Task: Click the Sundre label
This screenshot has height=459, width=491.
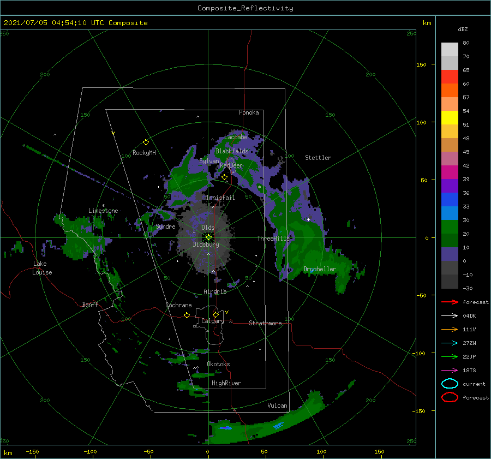Action: (x=165, y=226)
